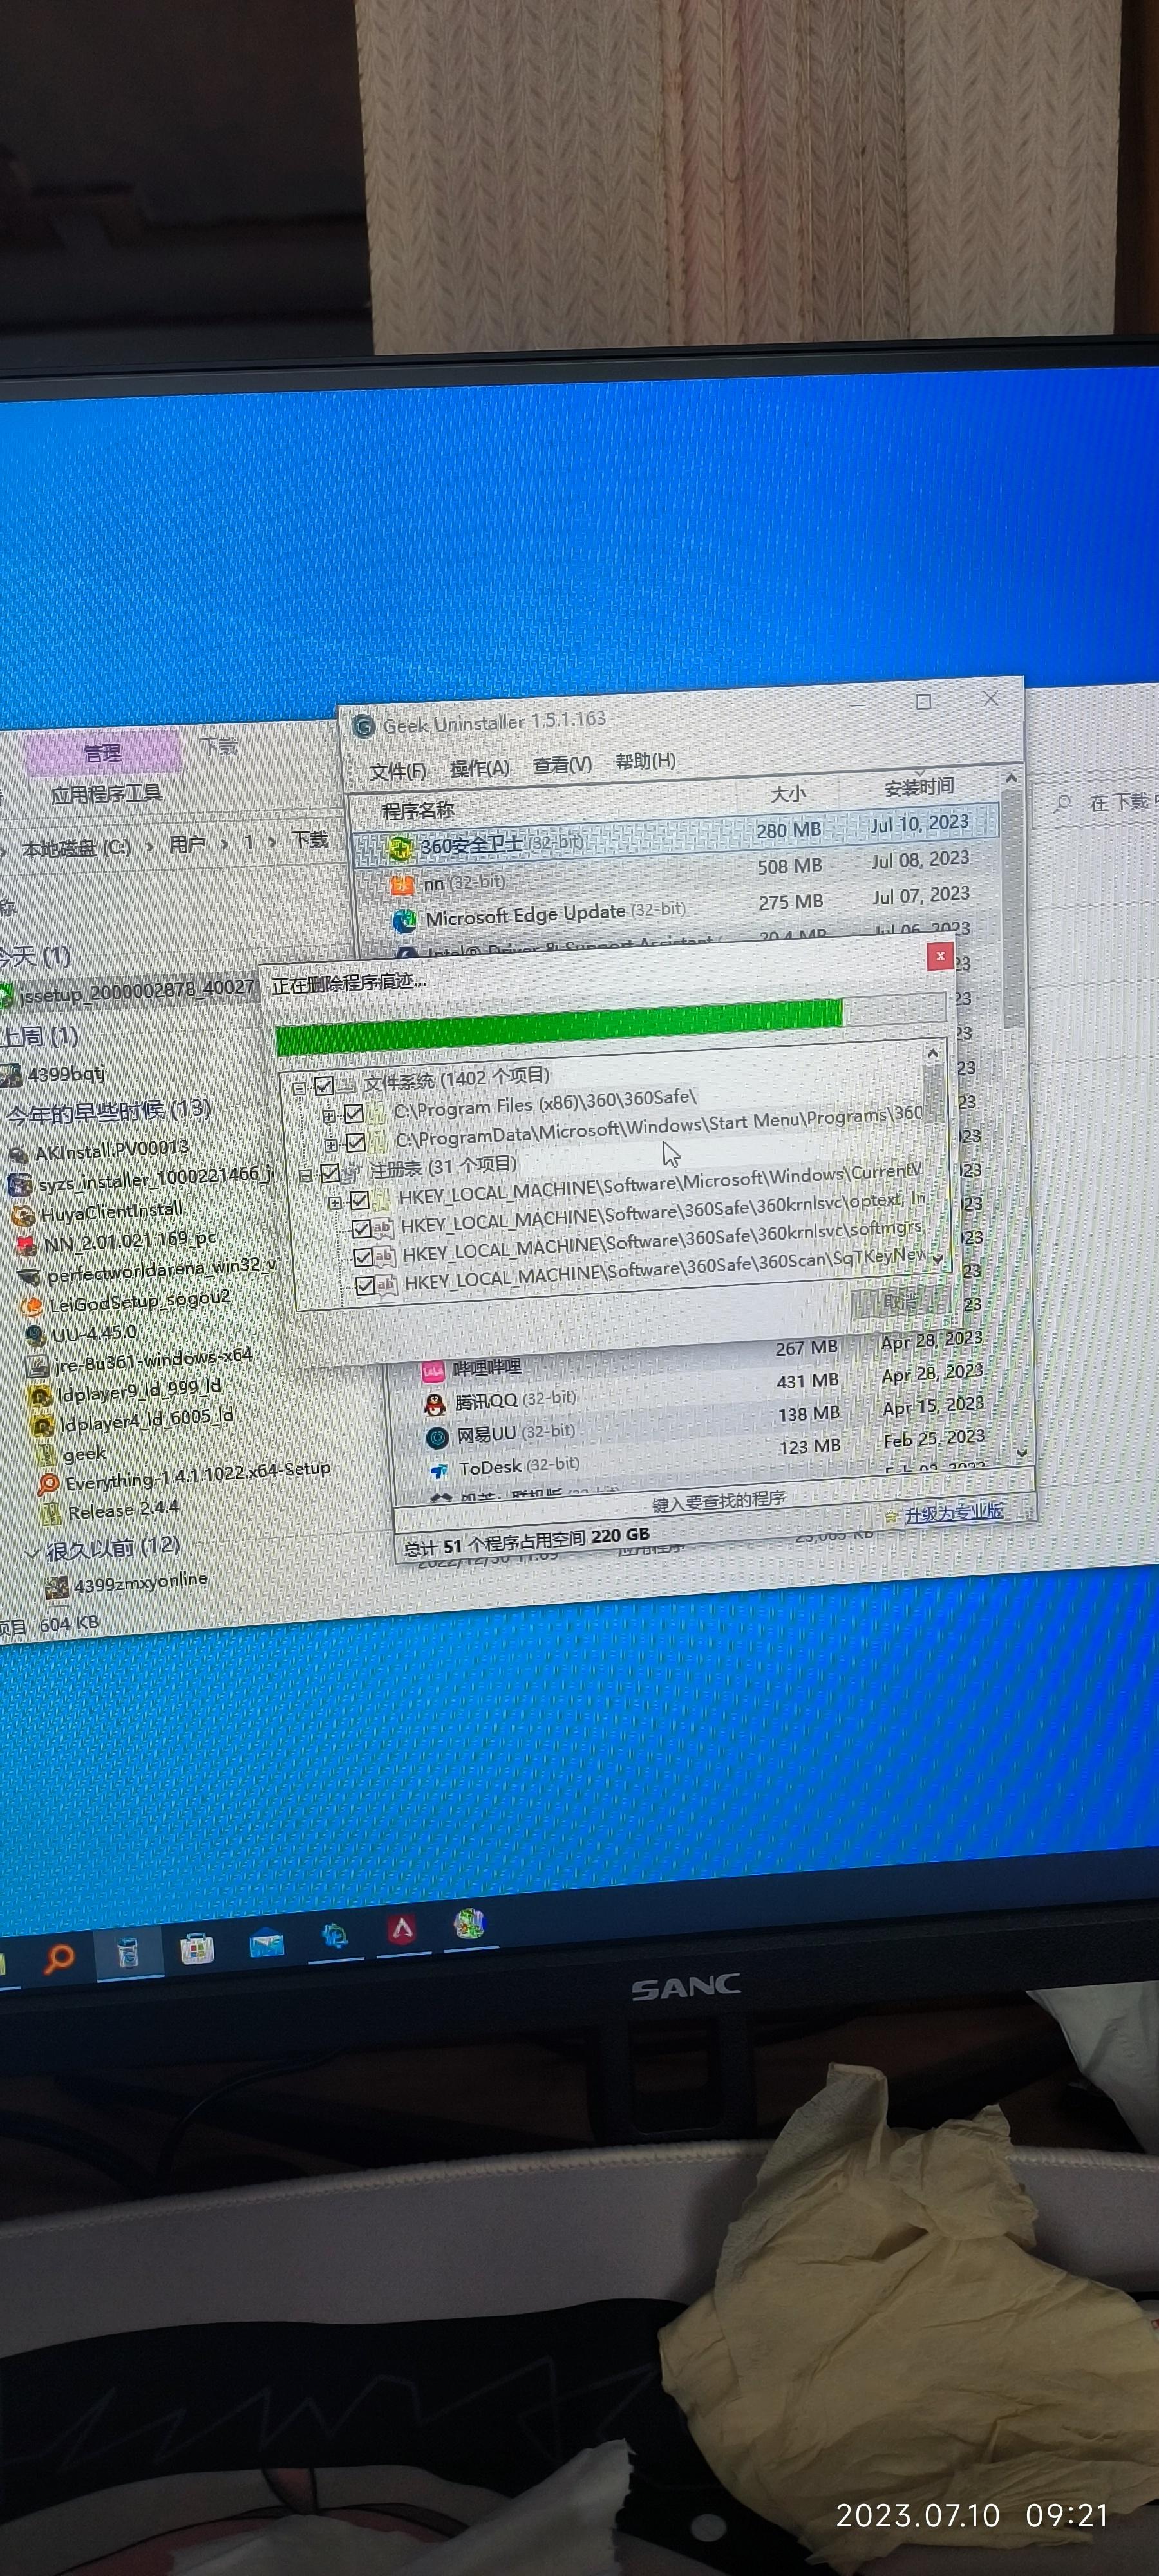Collapse the 注册表 tree node
The width and height of the screenshot is (1159, 2576).
[305, 1175]
